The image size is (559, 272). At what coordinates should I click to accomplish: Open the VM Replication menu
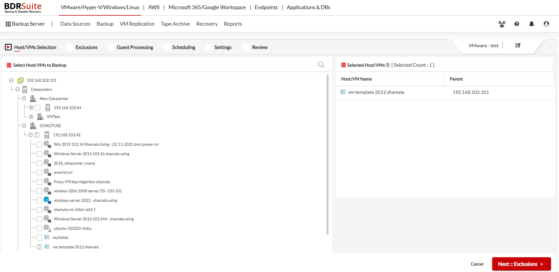click(x=137, y=24)
